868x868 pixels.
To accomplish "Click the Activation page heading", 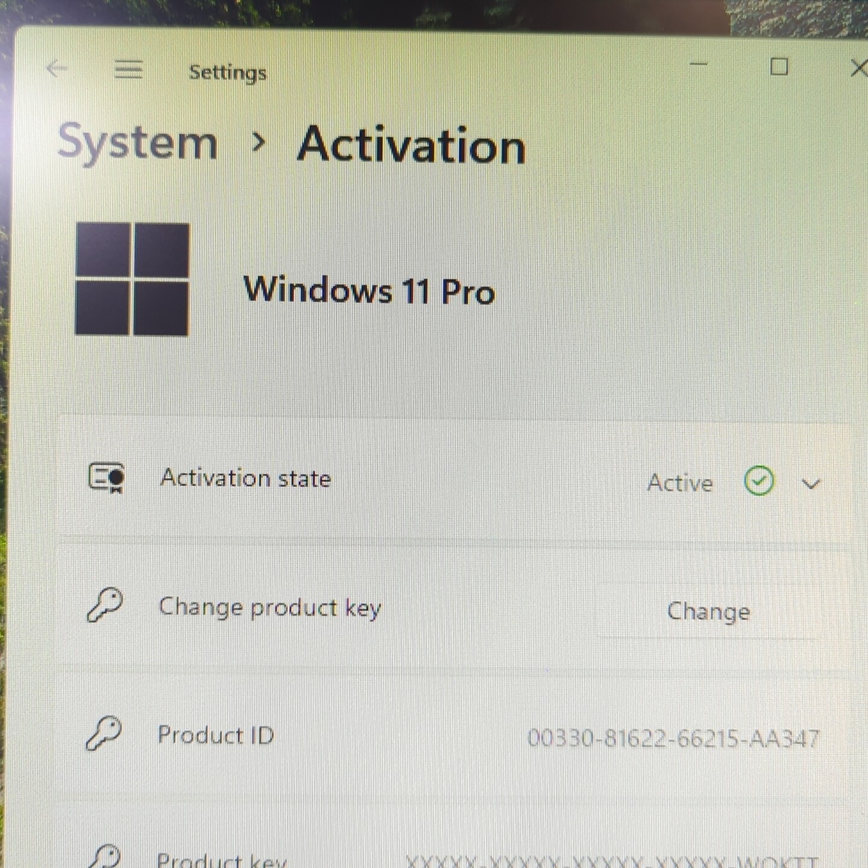I will click(x=412, y=146).
